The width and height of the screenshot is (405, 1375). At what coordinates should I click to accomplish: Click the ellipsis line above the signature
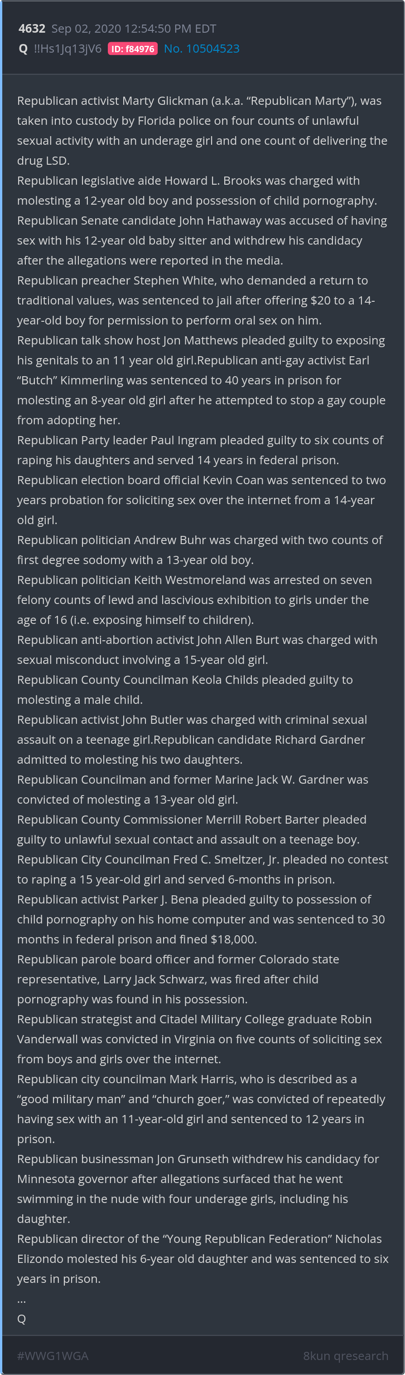coord(21,1299)
